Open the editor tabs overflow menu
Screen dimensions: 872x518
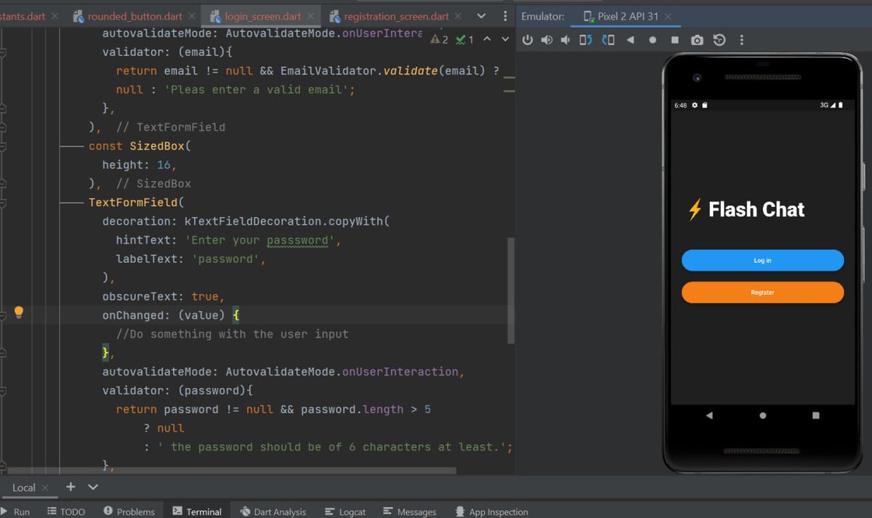(505, 16)
